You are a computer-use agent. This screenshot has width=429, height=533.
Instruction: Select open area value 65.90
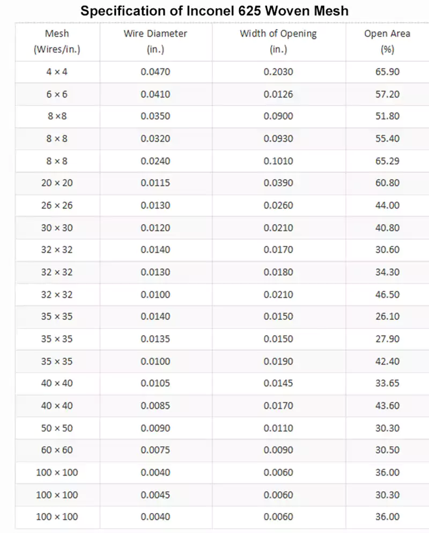click(x=387, y=72)
